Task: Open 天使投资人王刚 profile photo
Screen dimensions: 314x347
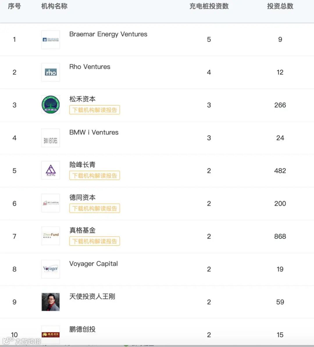Action: (x=51, y=302)
